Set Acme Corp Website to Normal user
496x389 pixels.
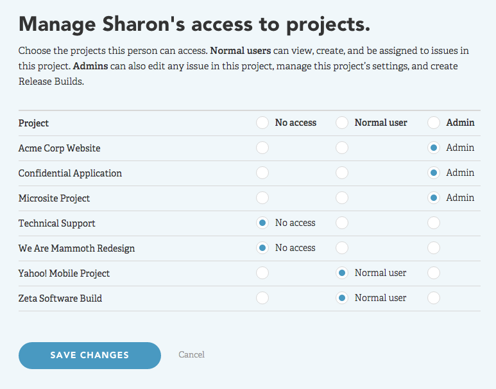coord(342,148)
